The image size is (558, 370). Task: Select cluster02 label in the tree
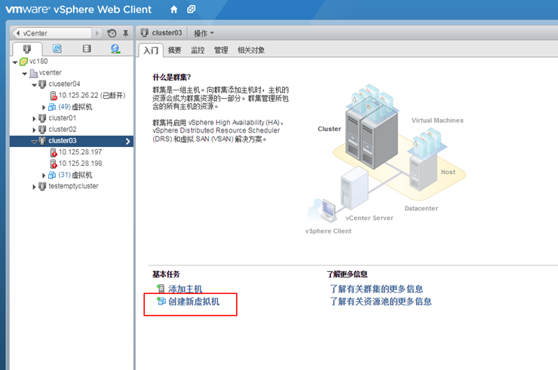(x=63, y=129)
